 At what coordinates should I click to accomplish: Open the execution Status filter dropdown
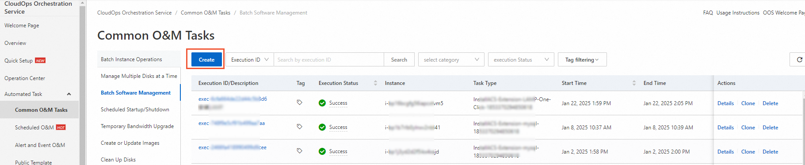(x=521, y=59)
